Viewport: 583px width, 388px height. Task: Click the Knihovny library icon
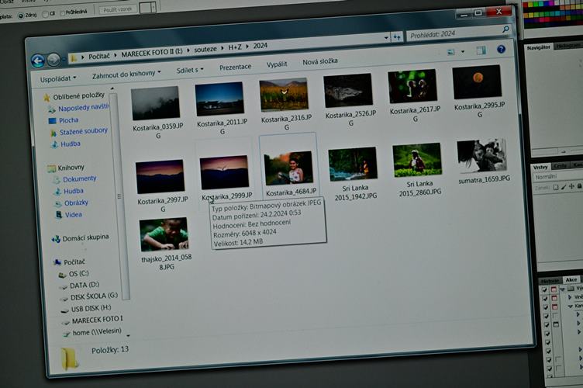pos(51,169)
